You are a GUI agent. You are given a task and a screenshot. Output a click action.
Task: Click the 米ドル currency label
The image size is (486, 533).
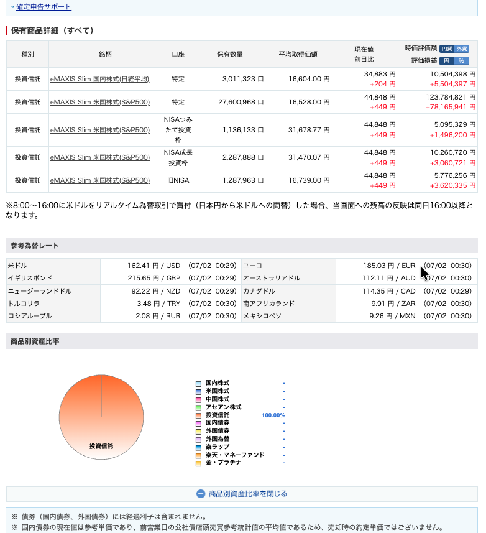tap(17, 266)
